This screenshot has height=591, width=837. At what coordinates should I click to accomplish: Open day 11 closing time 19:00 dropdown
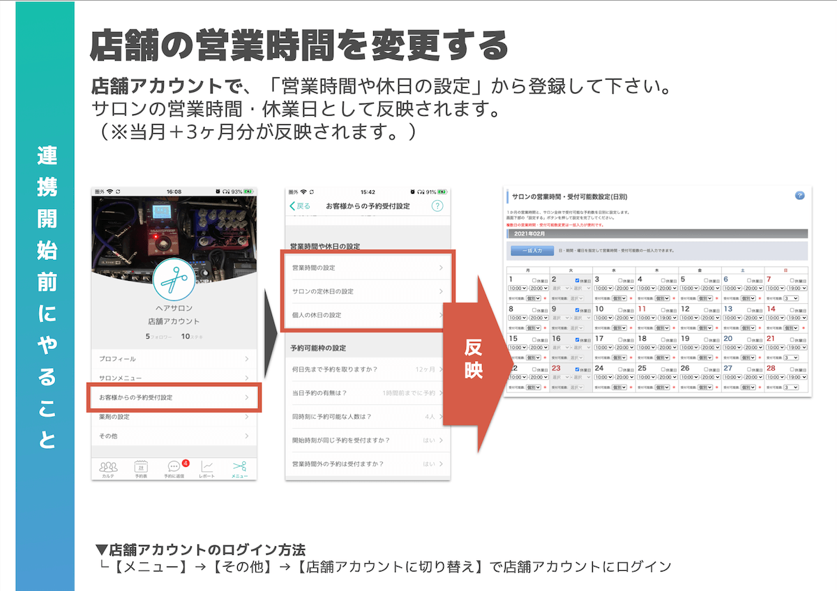pyautogui.click(x=668, y=318)
